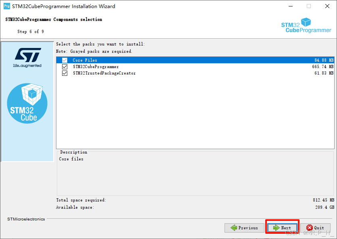The width and height of the screenshot is (337, 239).
Task: Click the Prg icon in title bar
Action: [x=7, y=6]
